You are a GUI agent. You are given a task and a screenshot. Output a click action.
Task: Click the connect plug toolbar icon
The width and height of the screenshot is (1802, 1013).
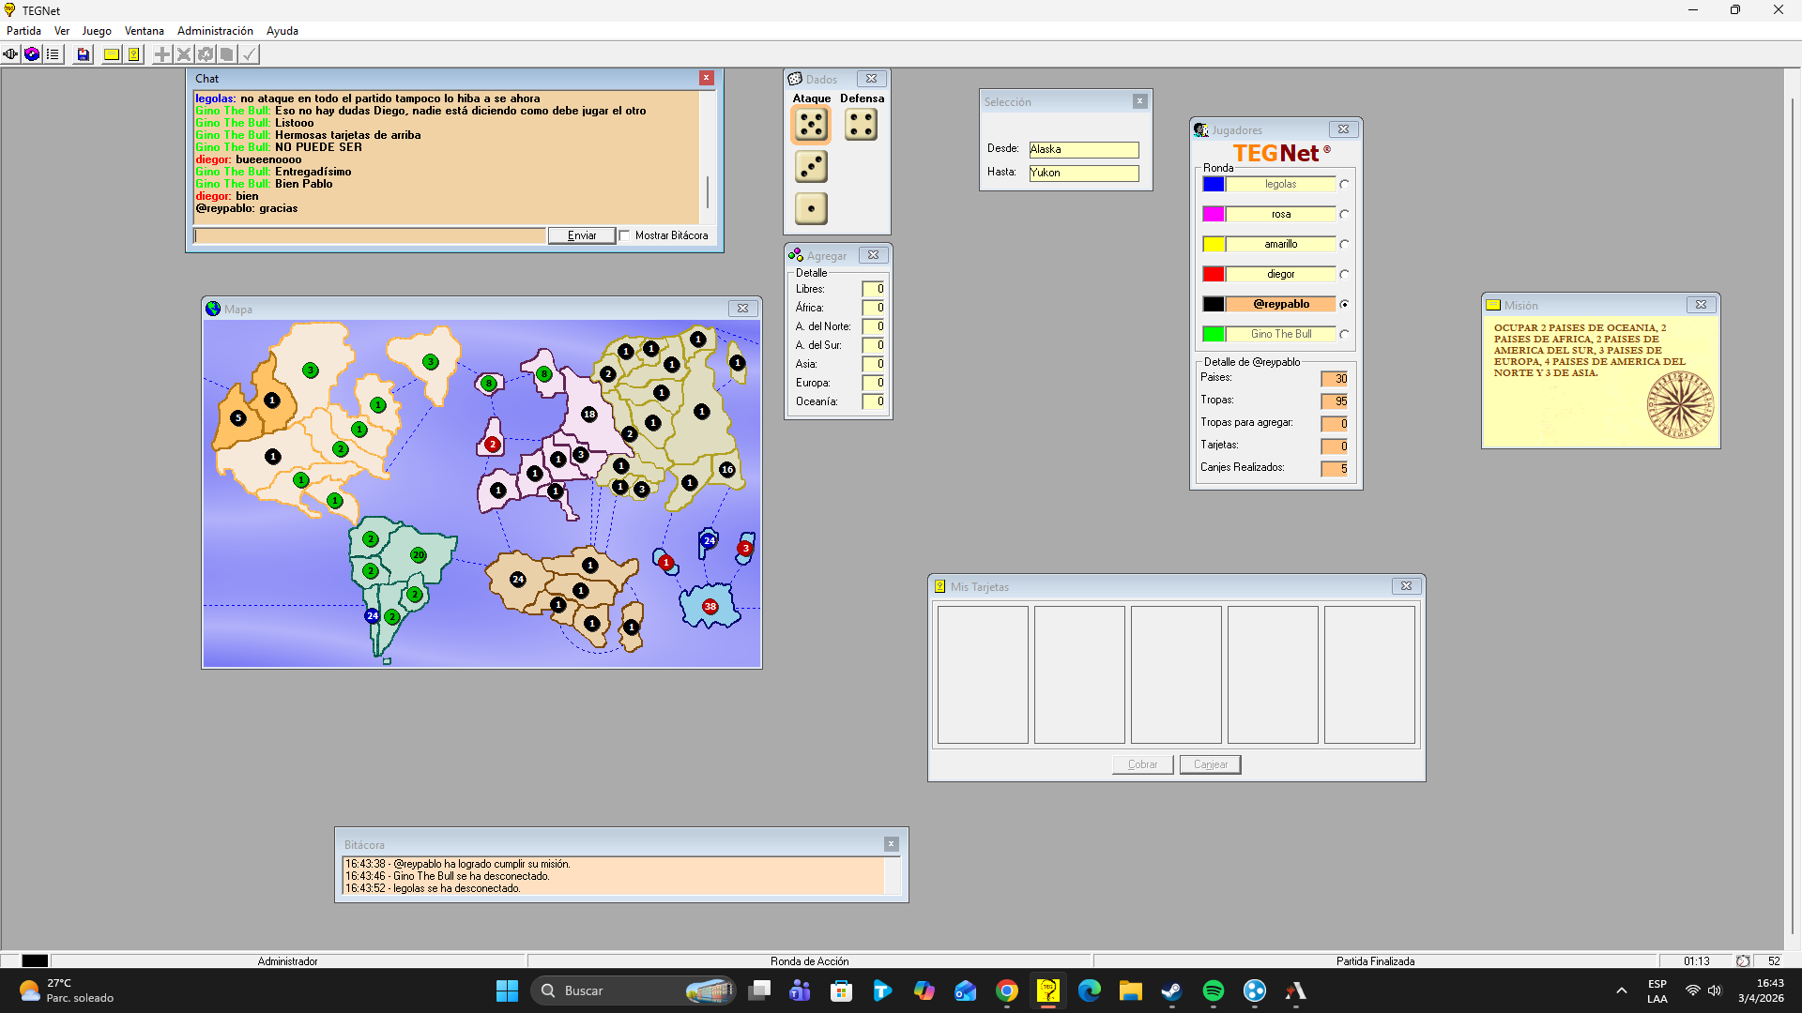point(10,54)
